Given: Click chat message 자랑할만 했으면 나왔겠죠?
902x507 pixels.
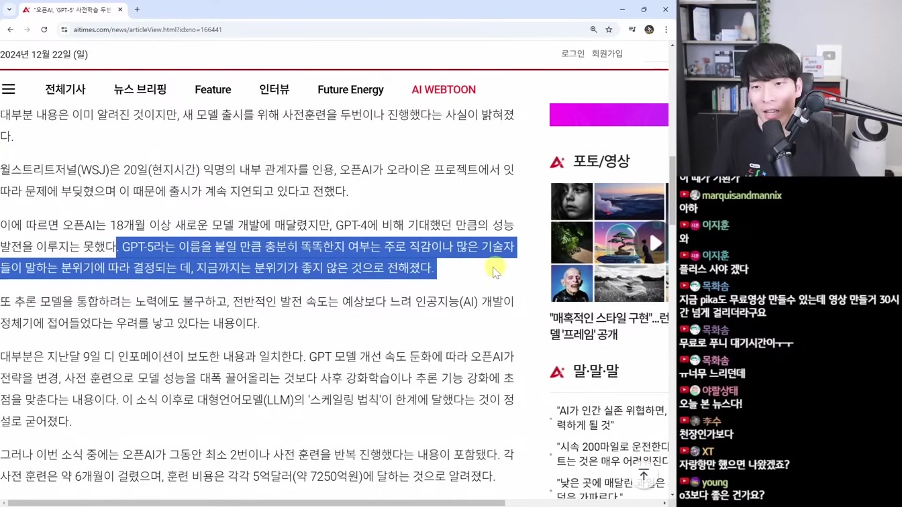Looking at the screenshot, I should (734, 464).
